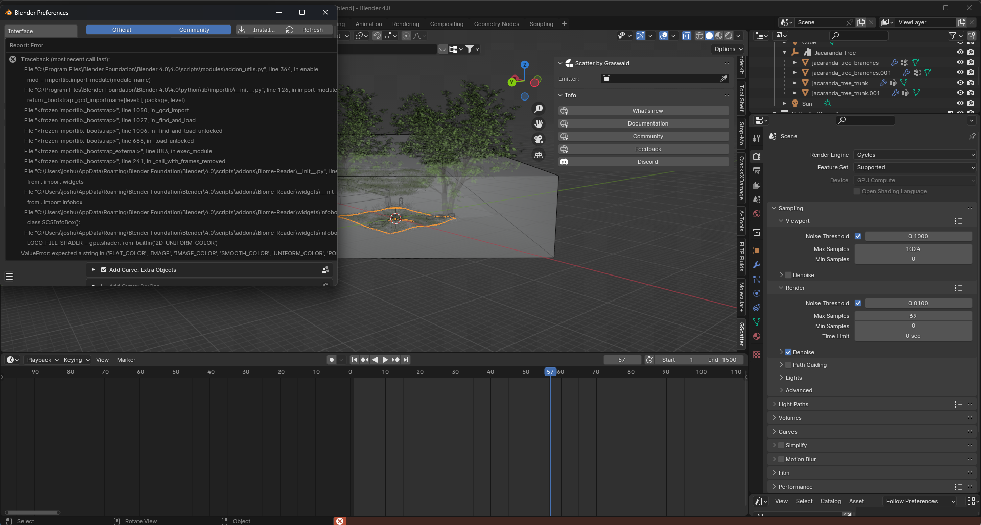
Task: Uncheck Add Curve: Extra Objects addon
Action: point(104,270)
